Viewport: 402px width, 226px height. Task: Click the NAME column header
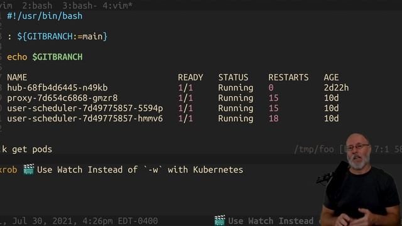pyautogui.click(x=17, y=77)
